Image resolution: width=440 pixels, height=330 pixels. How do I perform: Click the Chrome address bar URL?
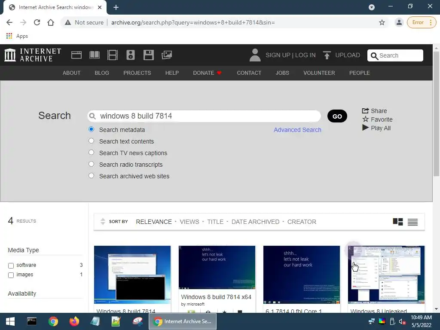[x=193, y=22]
